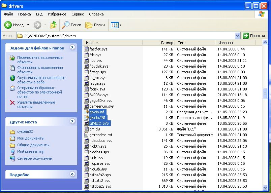
Task: Click the Back (Назад) arrow icon
Action: (x=8, y=25)
